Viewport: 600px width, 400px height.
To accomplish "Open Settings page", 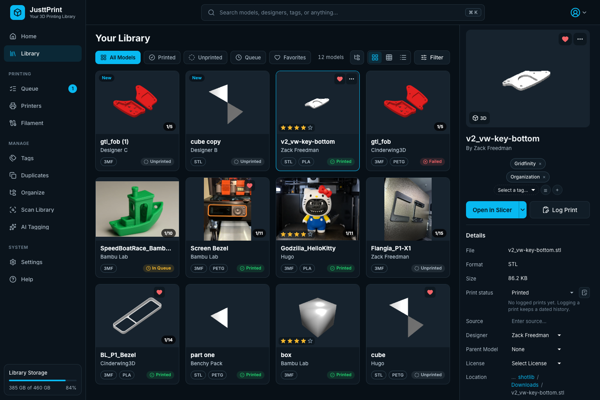I will point(43,262).
